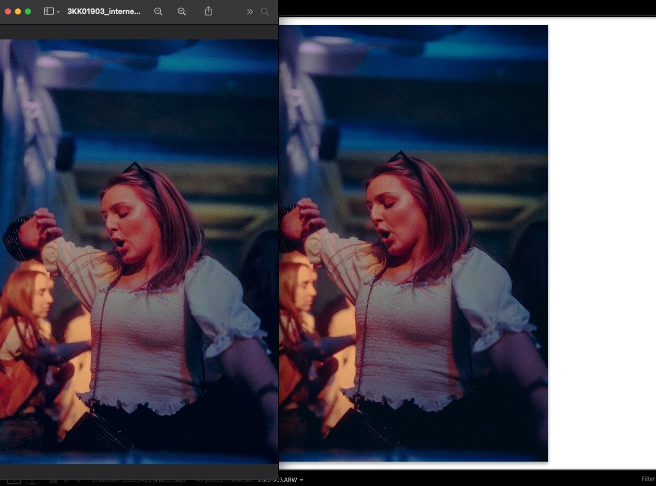Toggle the Preview sidebar view button
This screenshot has width=656, height=486.
coord(49,11)
